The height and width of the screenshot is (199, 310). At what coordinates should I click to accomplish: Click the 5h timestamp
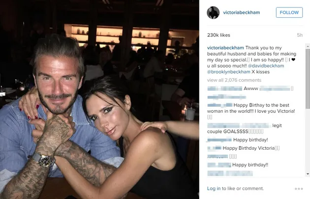[x=300, y=35]
